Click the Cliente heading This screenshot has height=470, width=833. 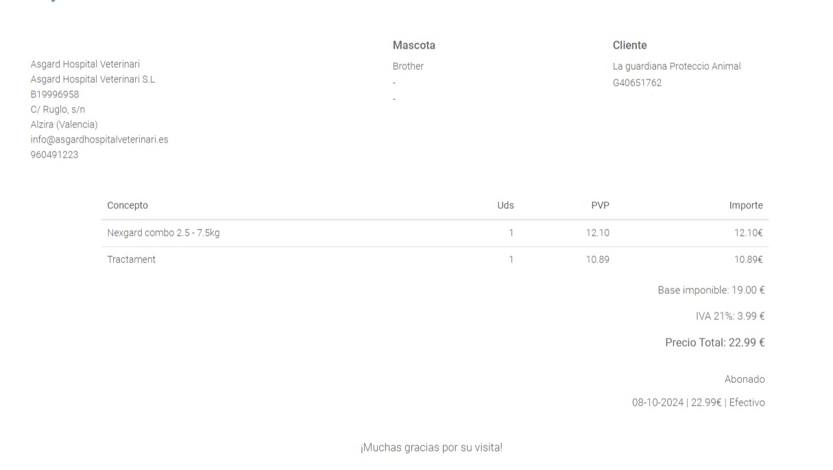630,45
